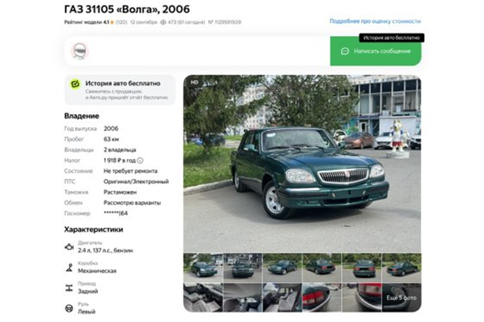The width and height of the screenshot is (484, 322).
Task: Click the chat bubble icon in message button
Action: coord(345,51)
